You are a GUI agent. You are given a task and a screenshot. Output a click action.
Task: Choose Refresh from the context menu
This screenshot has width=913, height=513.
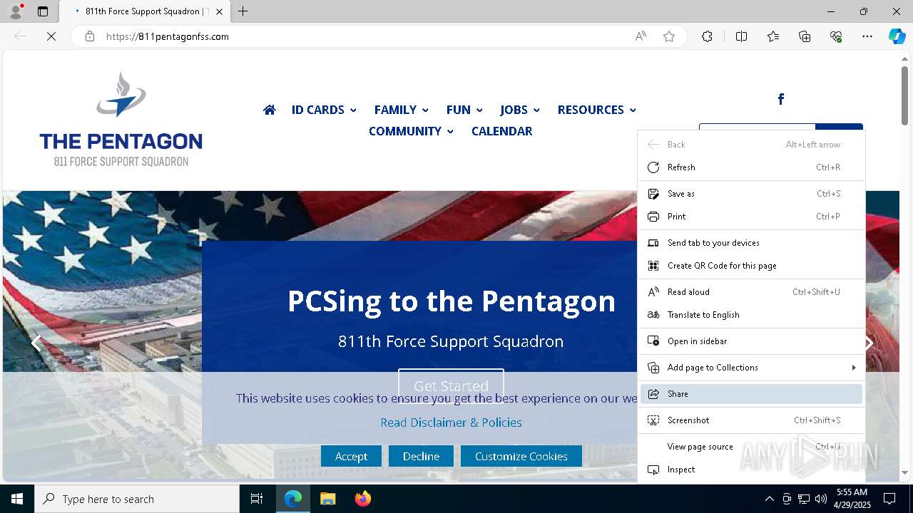pos(751,167)
